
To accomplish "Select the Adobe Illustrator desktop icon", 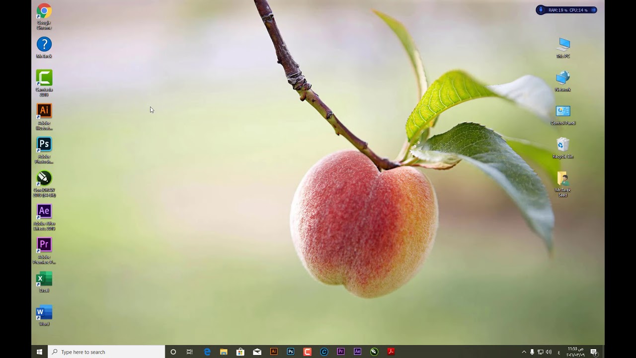I will pyautogui.click(x=44, y=117).
